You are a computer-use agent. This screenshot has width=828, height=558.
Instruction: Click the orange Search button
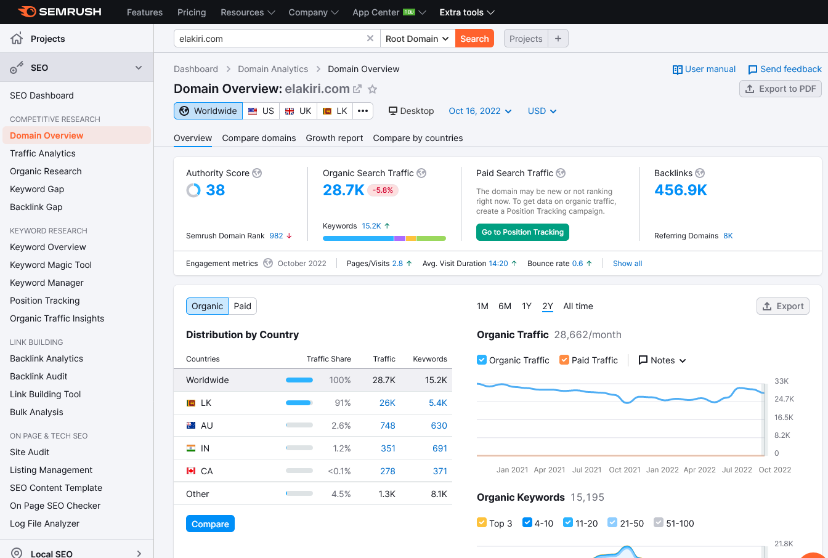click(474, 38)
